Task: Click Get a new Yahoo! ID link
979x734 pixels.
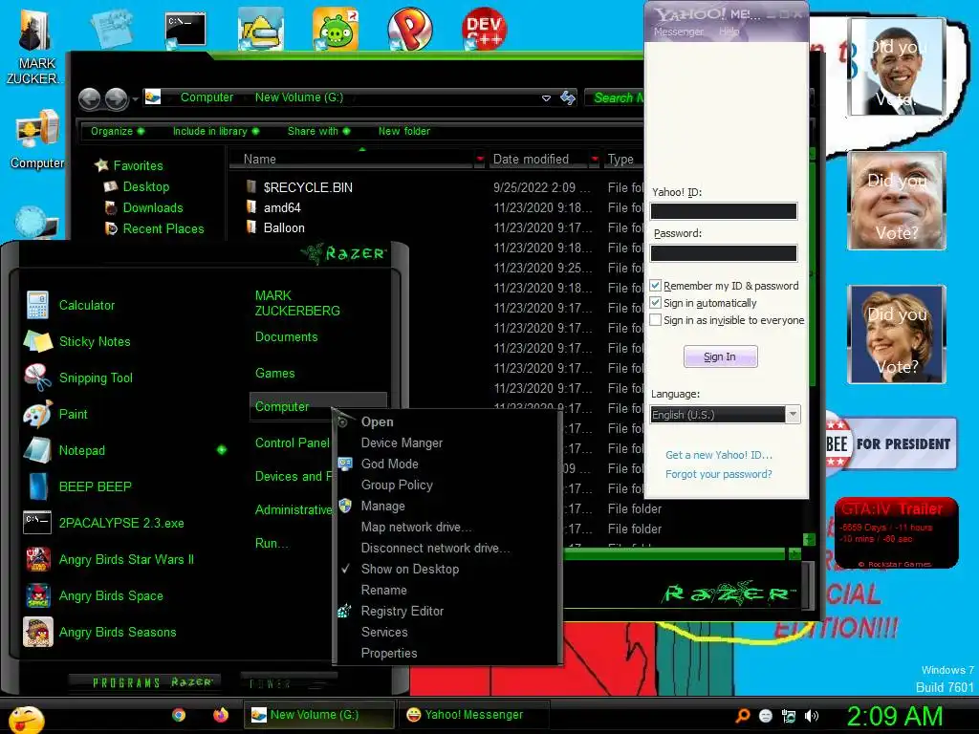Action: 719,454
